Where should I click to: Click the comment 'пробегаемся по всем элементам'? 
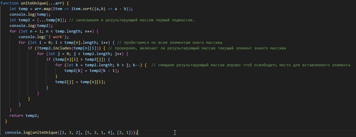pyautogui.click(x=170, y=43)
